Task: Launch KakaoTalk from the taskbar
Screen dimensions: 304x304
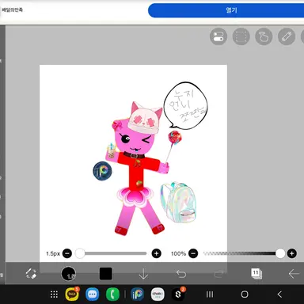Action: 72,294
